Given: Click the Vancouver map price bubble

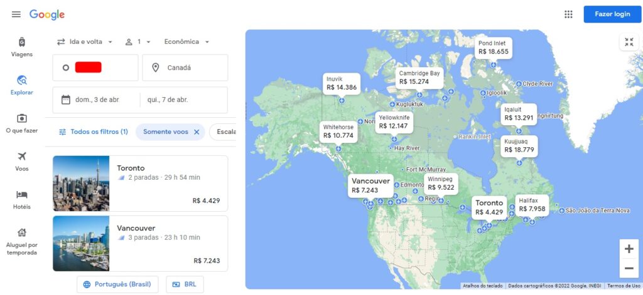Looking at the screenshot, I should coord(370,186).
